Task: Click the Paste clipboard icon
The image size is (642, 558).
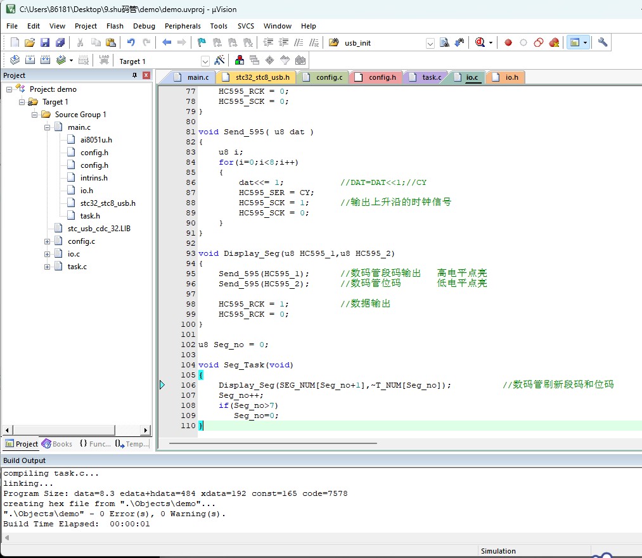Action: pos(110,42)
